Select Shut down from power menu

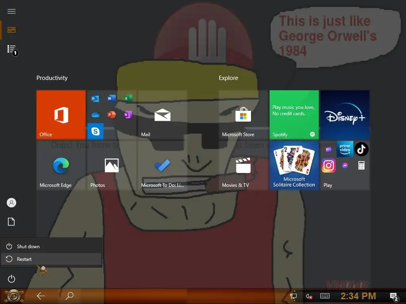point(51,246)
